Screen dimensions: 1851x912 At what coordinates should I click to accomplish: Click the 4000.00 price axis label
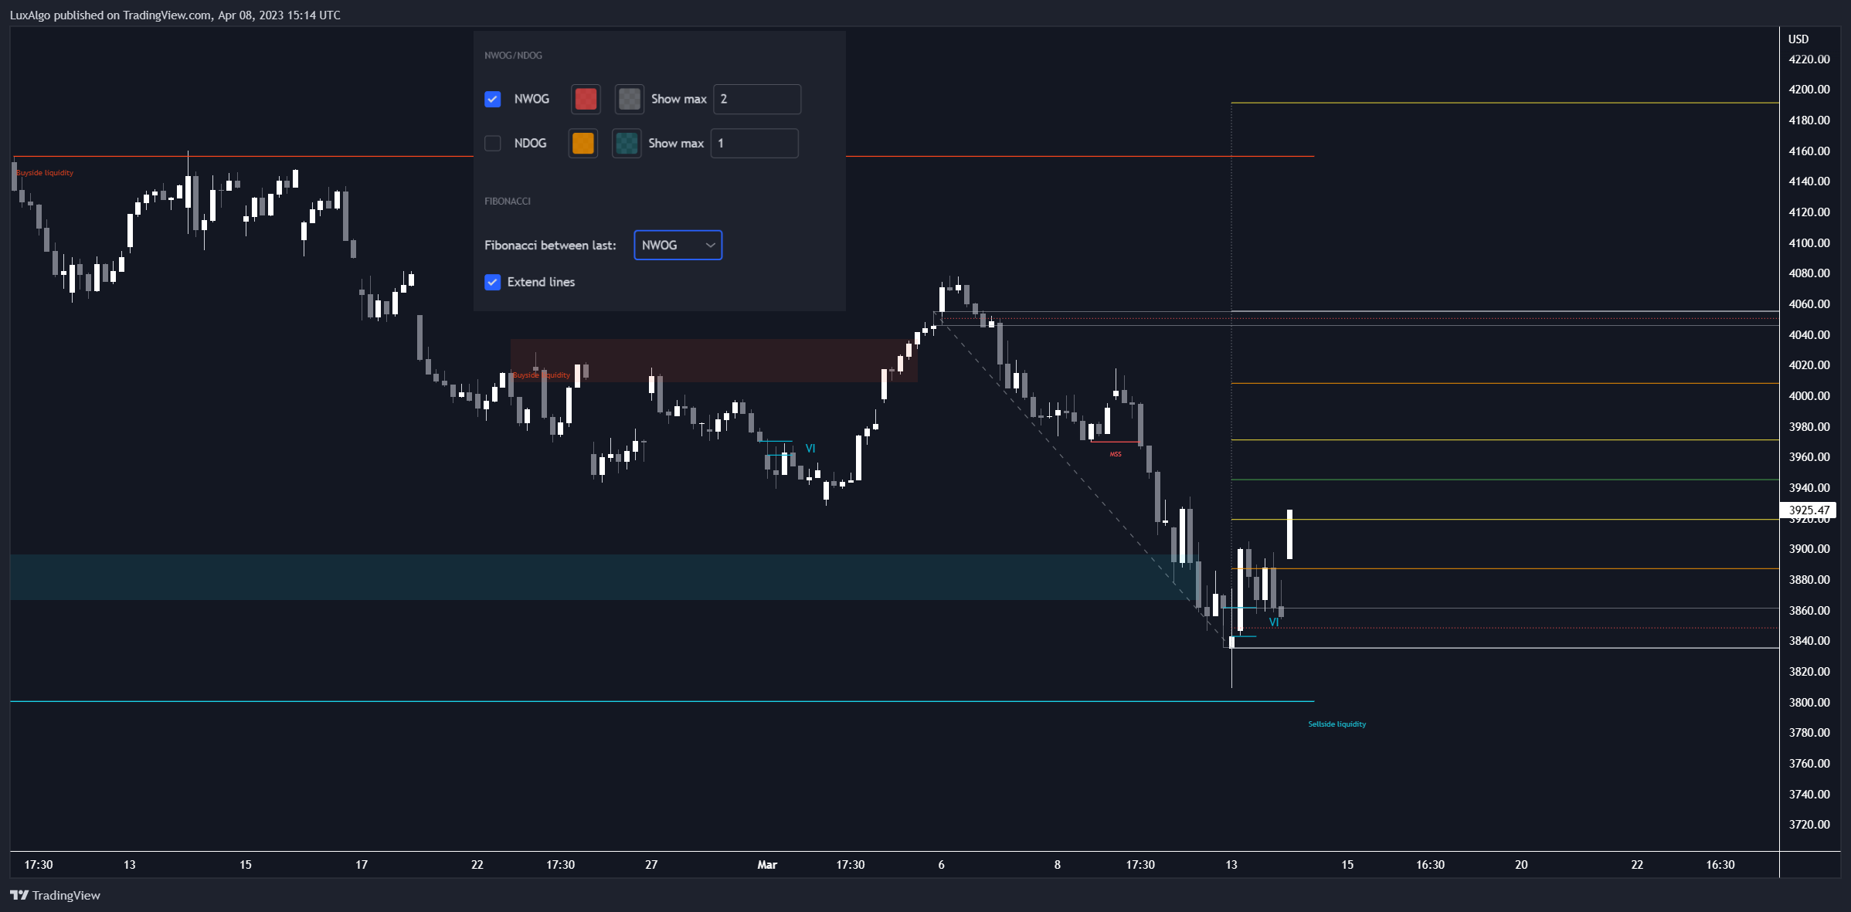coord(1809,396)
